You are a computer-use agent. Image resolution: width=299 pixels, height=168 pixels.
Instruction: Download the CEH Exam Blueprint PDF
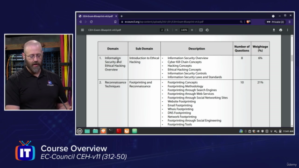274,30
